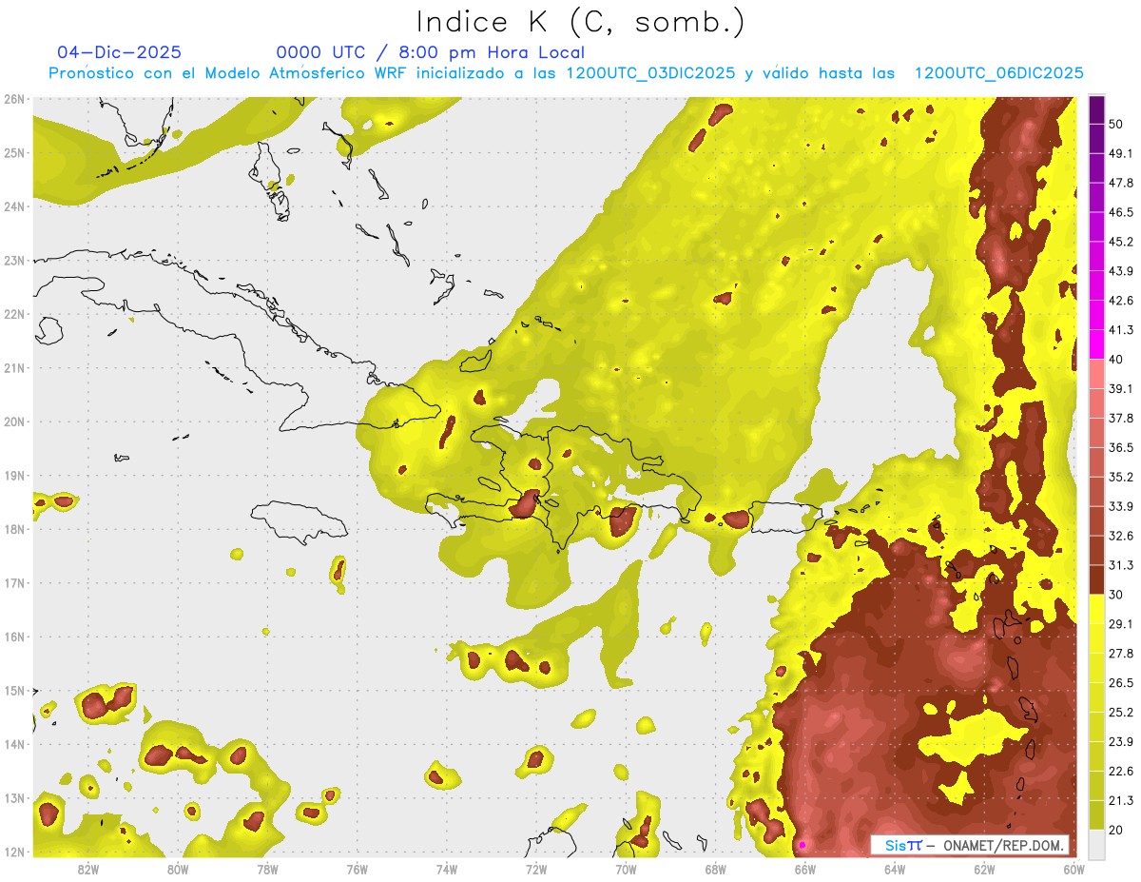Click the 80W longitude label
This screenshot has width=1141, height=882.
(178, 869)
